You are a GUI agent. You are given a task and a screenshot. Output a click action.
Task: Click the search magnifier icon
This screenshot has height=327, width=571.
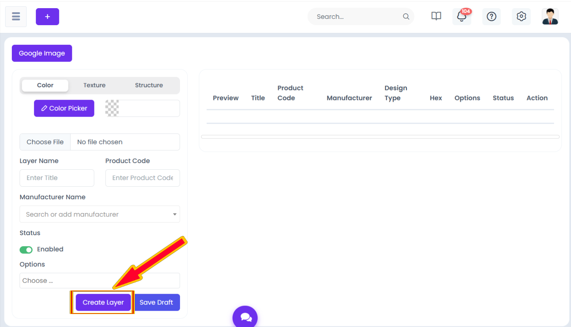406,17
